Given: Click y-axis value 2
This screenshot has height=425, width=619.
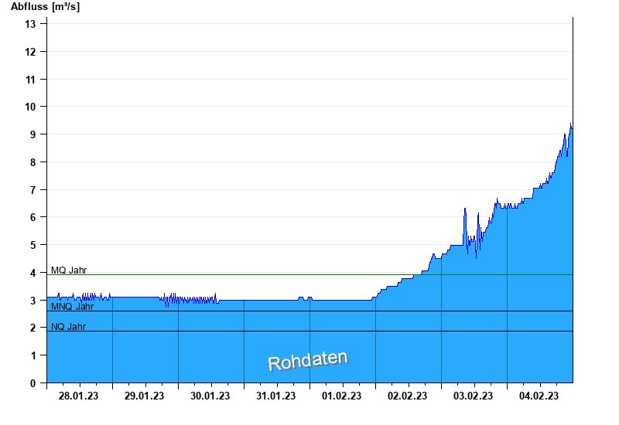Looking at the screenshot, I should click(32, 328).
